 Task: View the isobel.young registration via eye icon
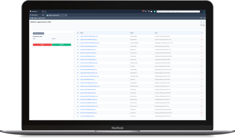tap(78, 46)
